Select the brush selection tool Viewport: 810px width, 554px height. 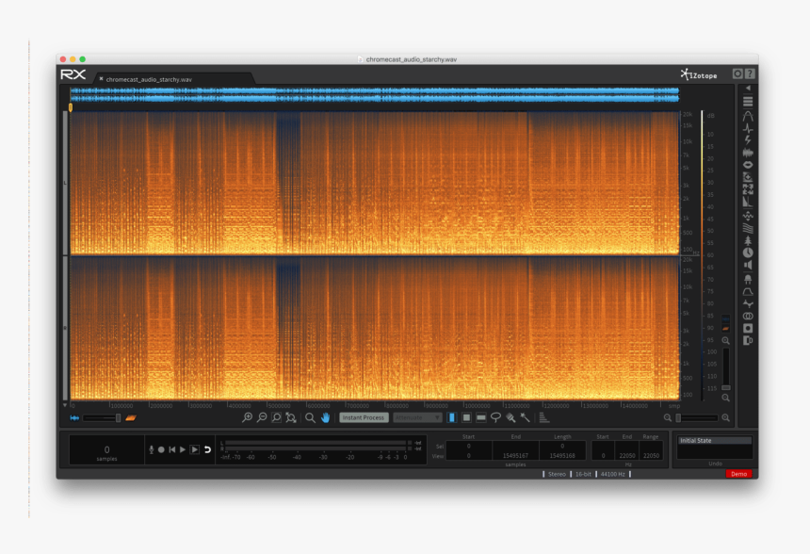point(510,417)
